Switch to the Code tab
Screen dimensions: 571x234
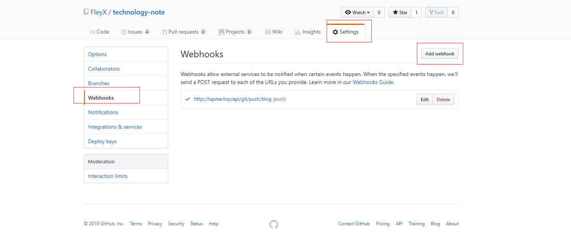(99, 32)
